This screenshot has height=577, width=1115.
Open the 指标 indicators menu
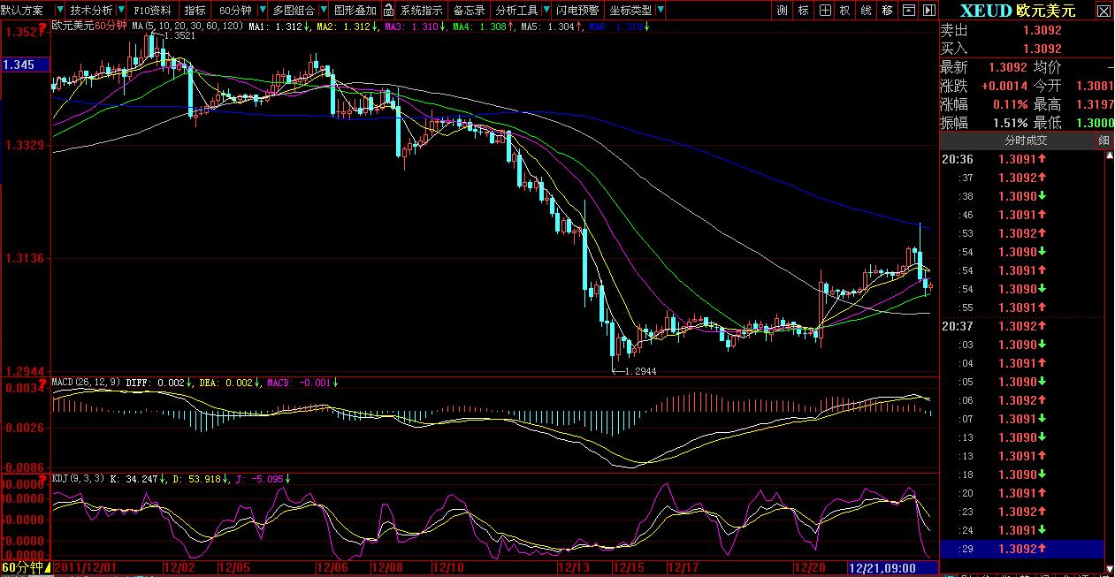tap(195, 11)
